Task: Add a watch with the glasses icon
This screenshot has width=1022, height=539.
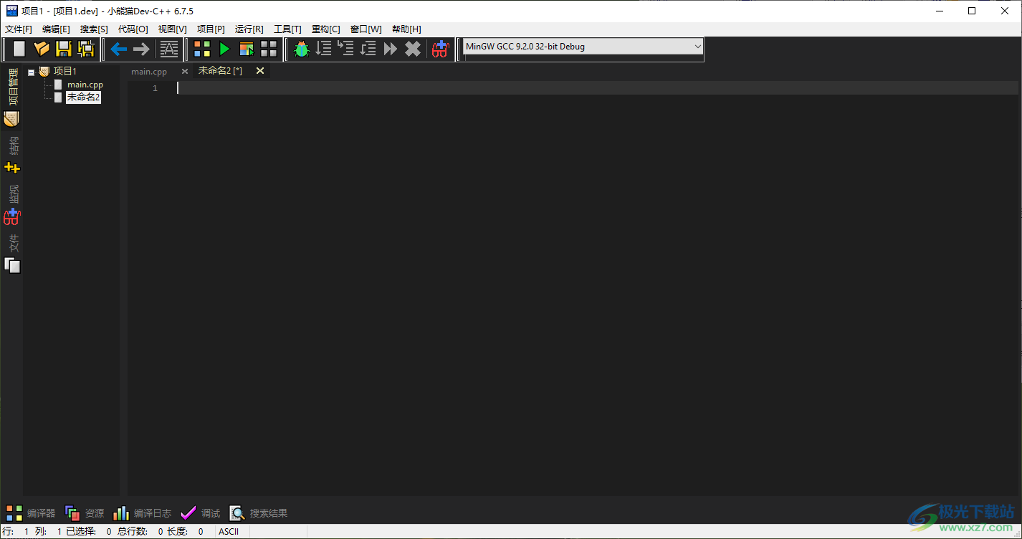Action: coord(440,49)
